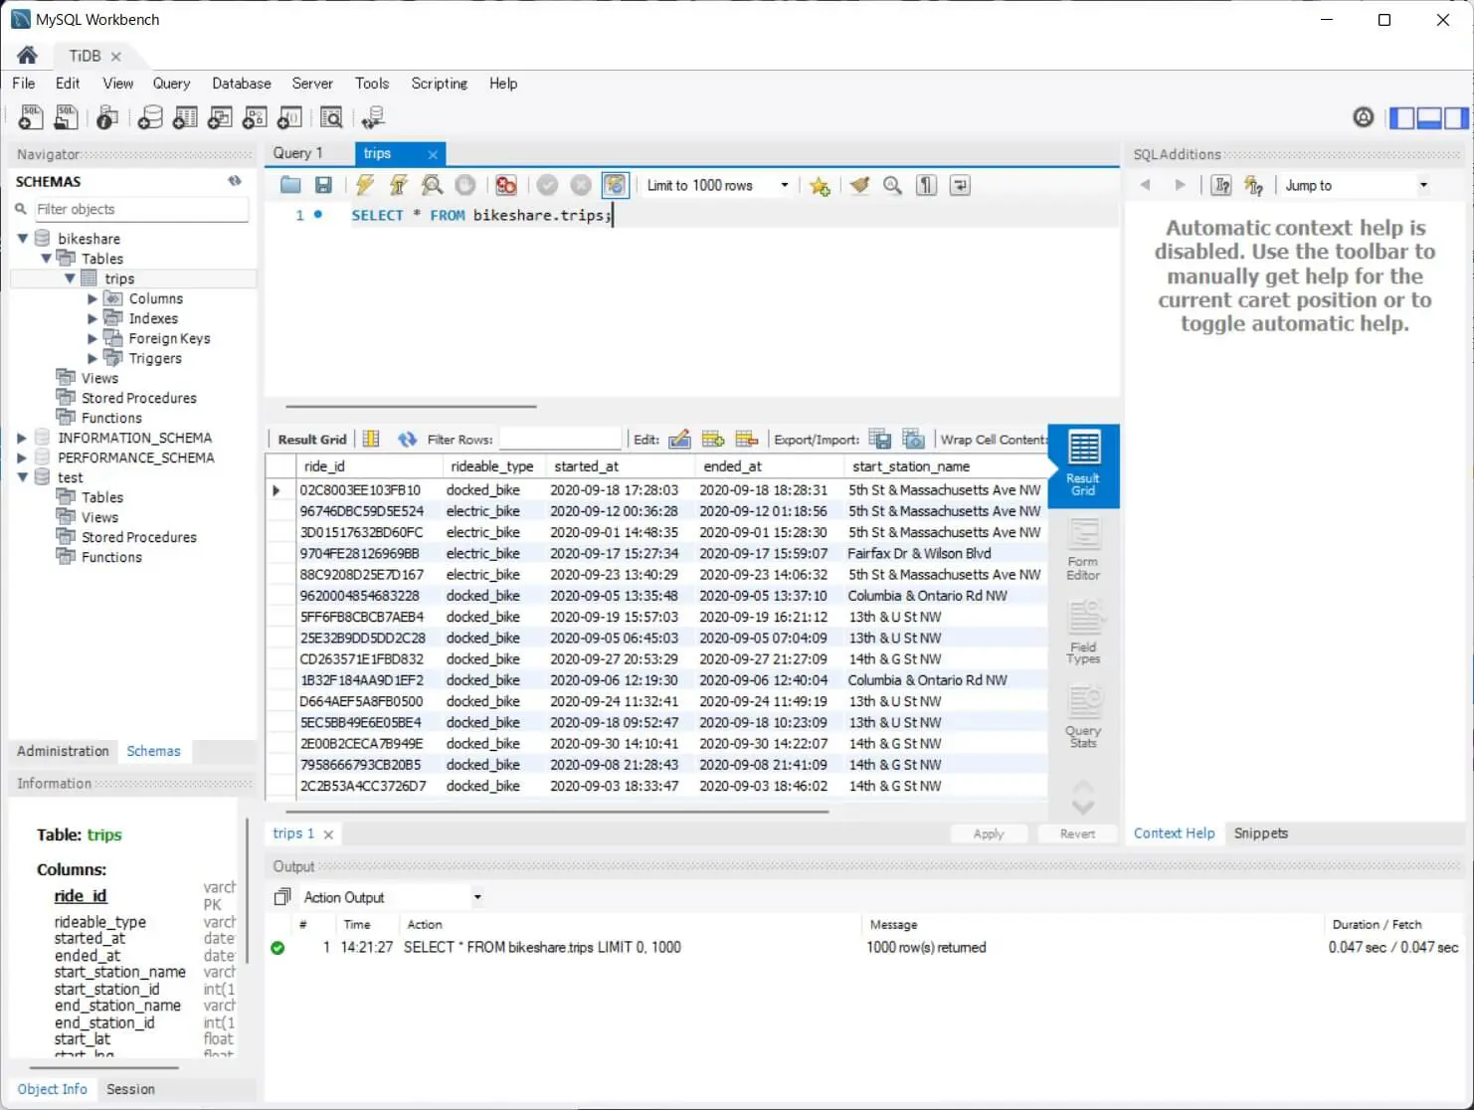The width and height of the screenshot is (1474, 1110).
Task: Open the Form Editor view
Action: pyautogui.click(x=1083, y=549)
